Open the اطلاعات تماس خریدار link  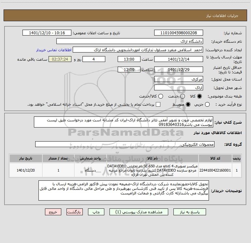click(54, 50)
